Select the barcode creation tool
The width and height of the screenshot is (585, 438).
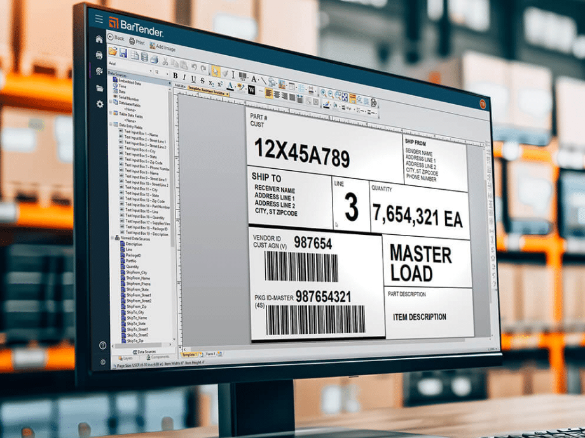(x=242, y=76)
